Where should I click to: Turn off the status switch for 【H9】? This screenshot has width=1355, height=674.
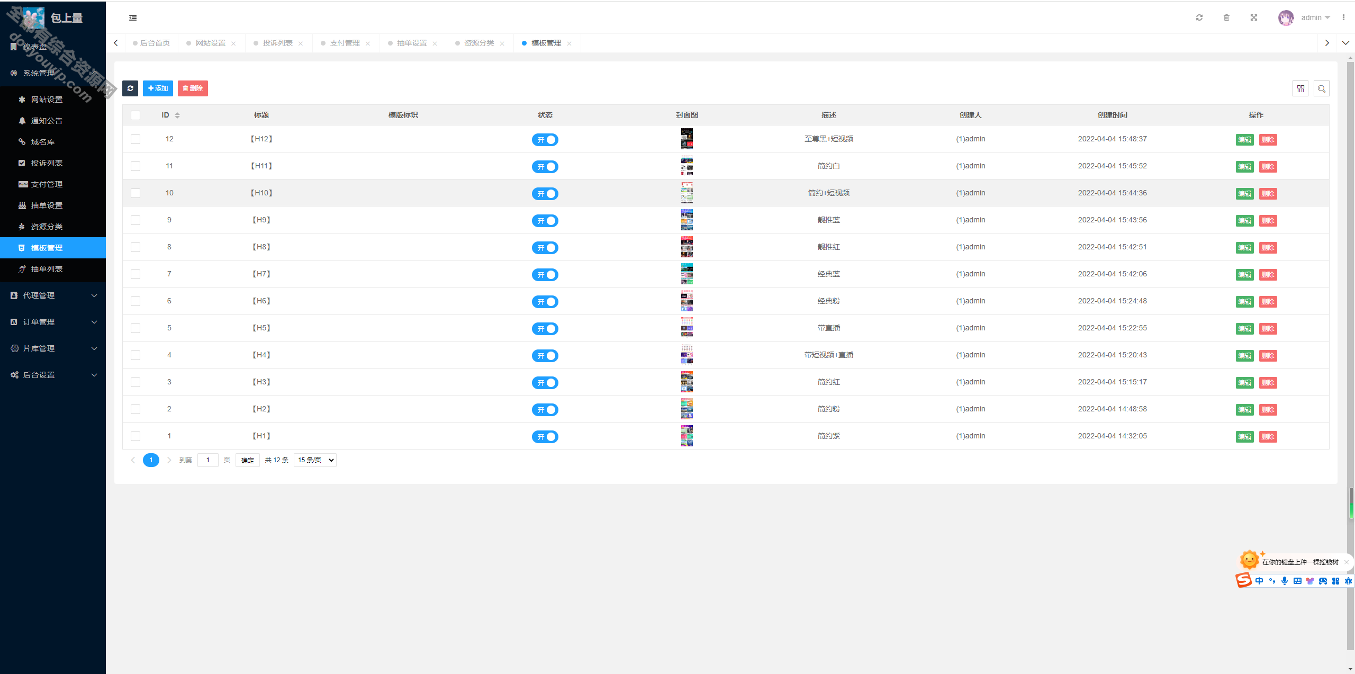click(545, 221)
